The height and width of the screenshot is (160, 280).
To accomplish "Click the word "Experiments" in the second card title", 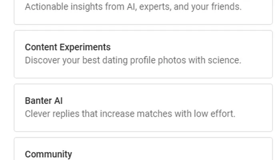I will coord(85,47).
